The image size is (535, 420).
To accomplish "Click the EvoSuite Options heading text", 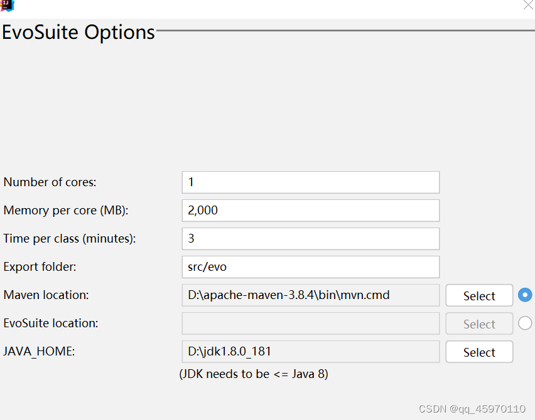I will (x=78, y=33).
